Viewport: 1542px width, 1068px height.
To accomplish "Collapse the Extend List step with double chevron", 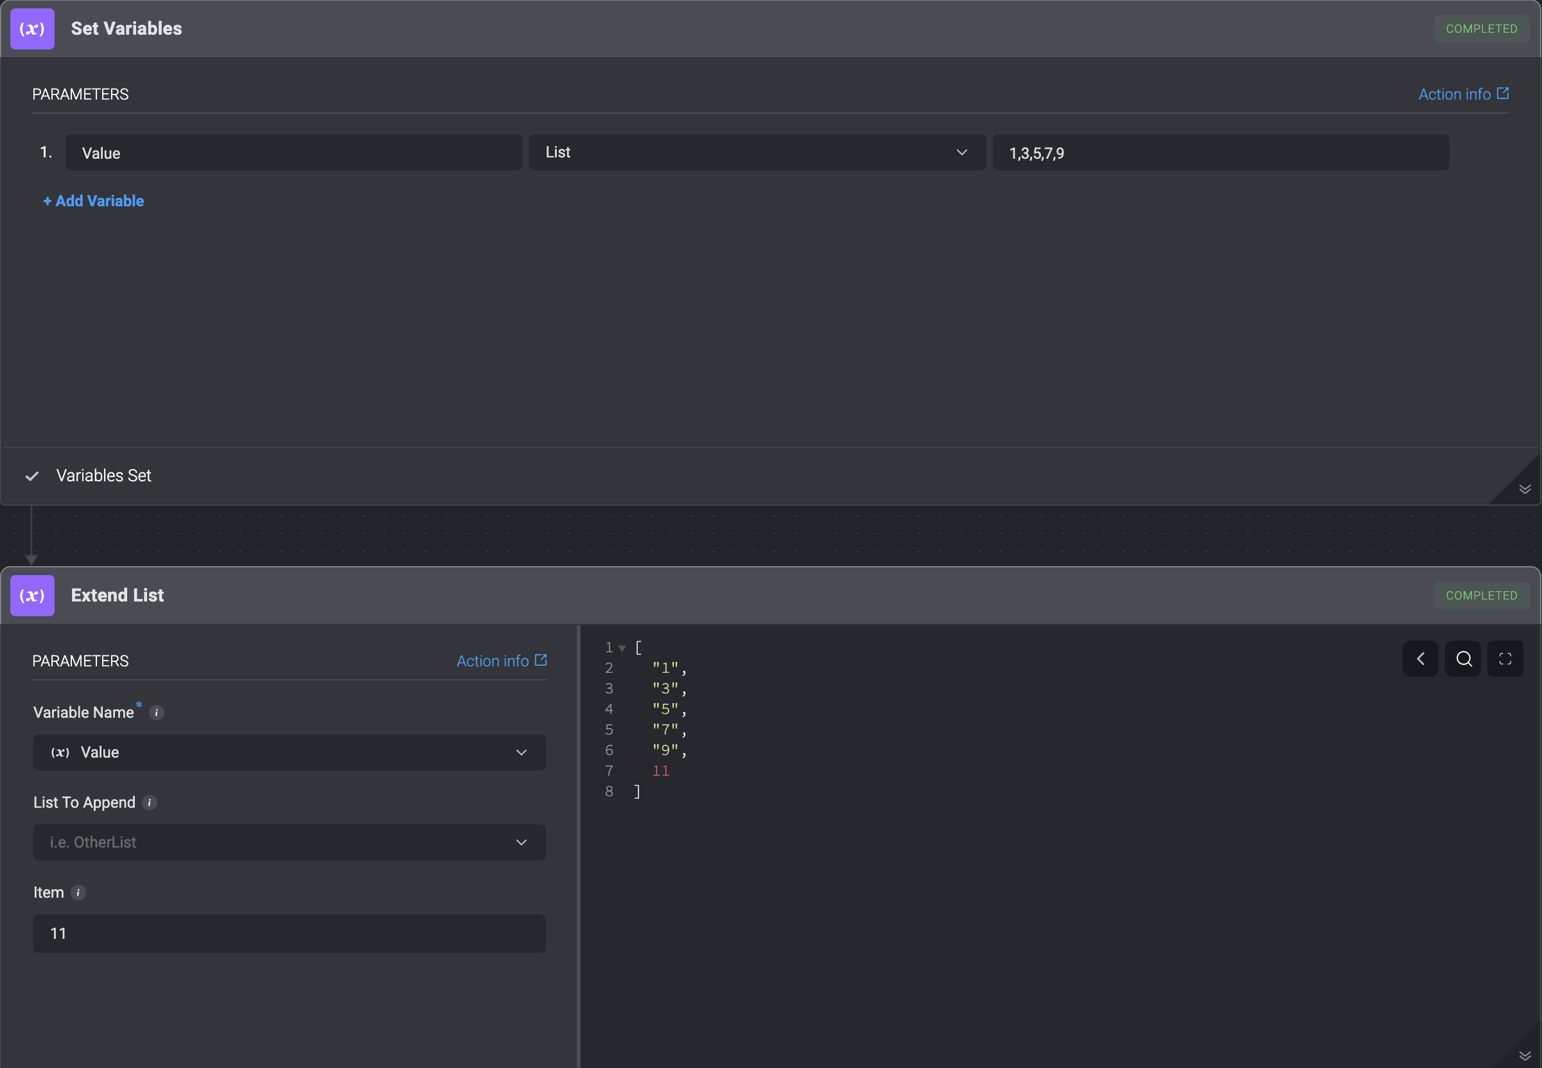I will click(1525, 1056).
